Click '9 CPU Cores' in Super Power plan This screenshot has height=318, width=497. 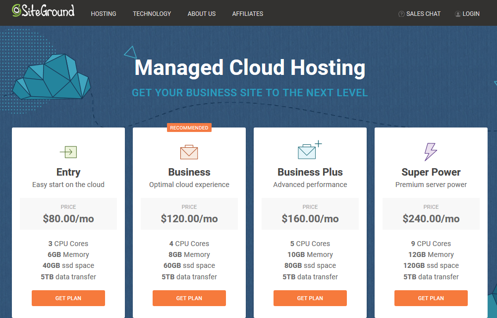pyautogui.click(x=431, y=244)
